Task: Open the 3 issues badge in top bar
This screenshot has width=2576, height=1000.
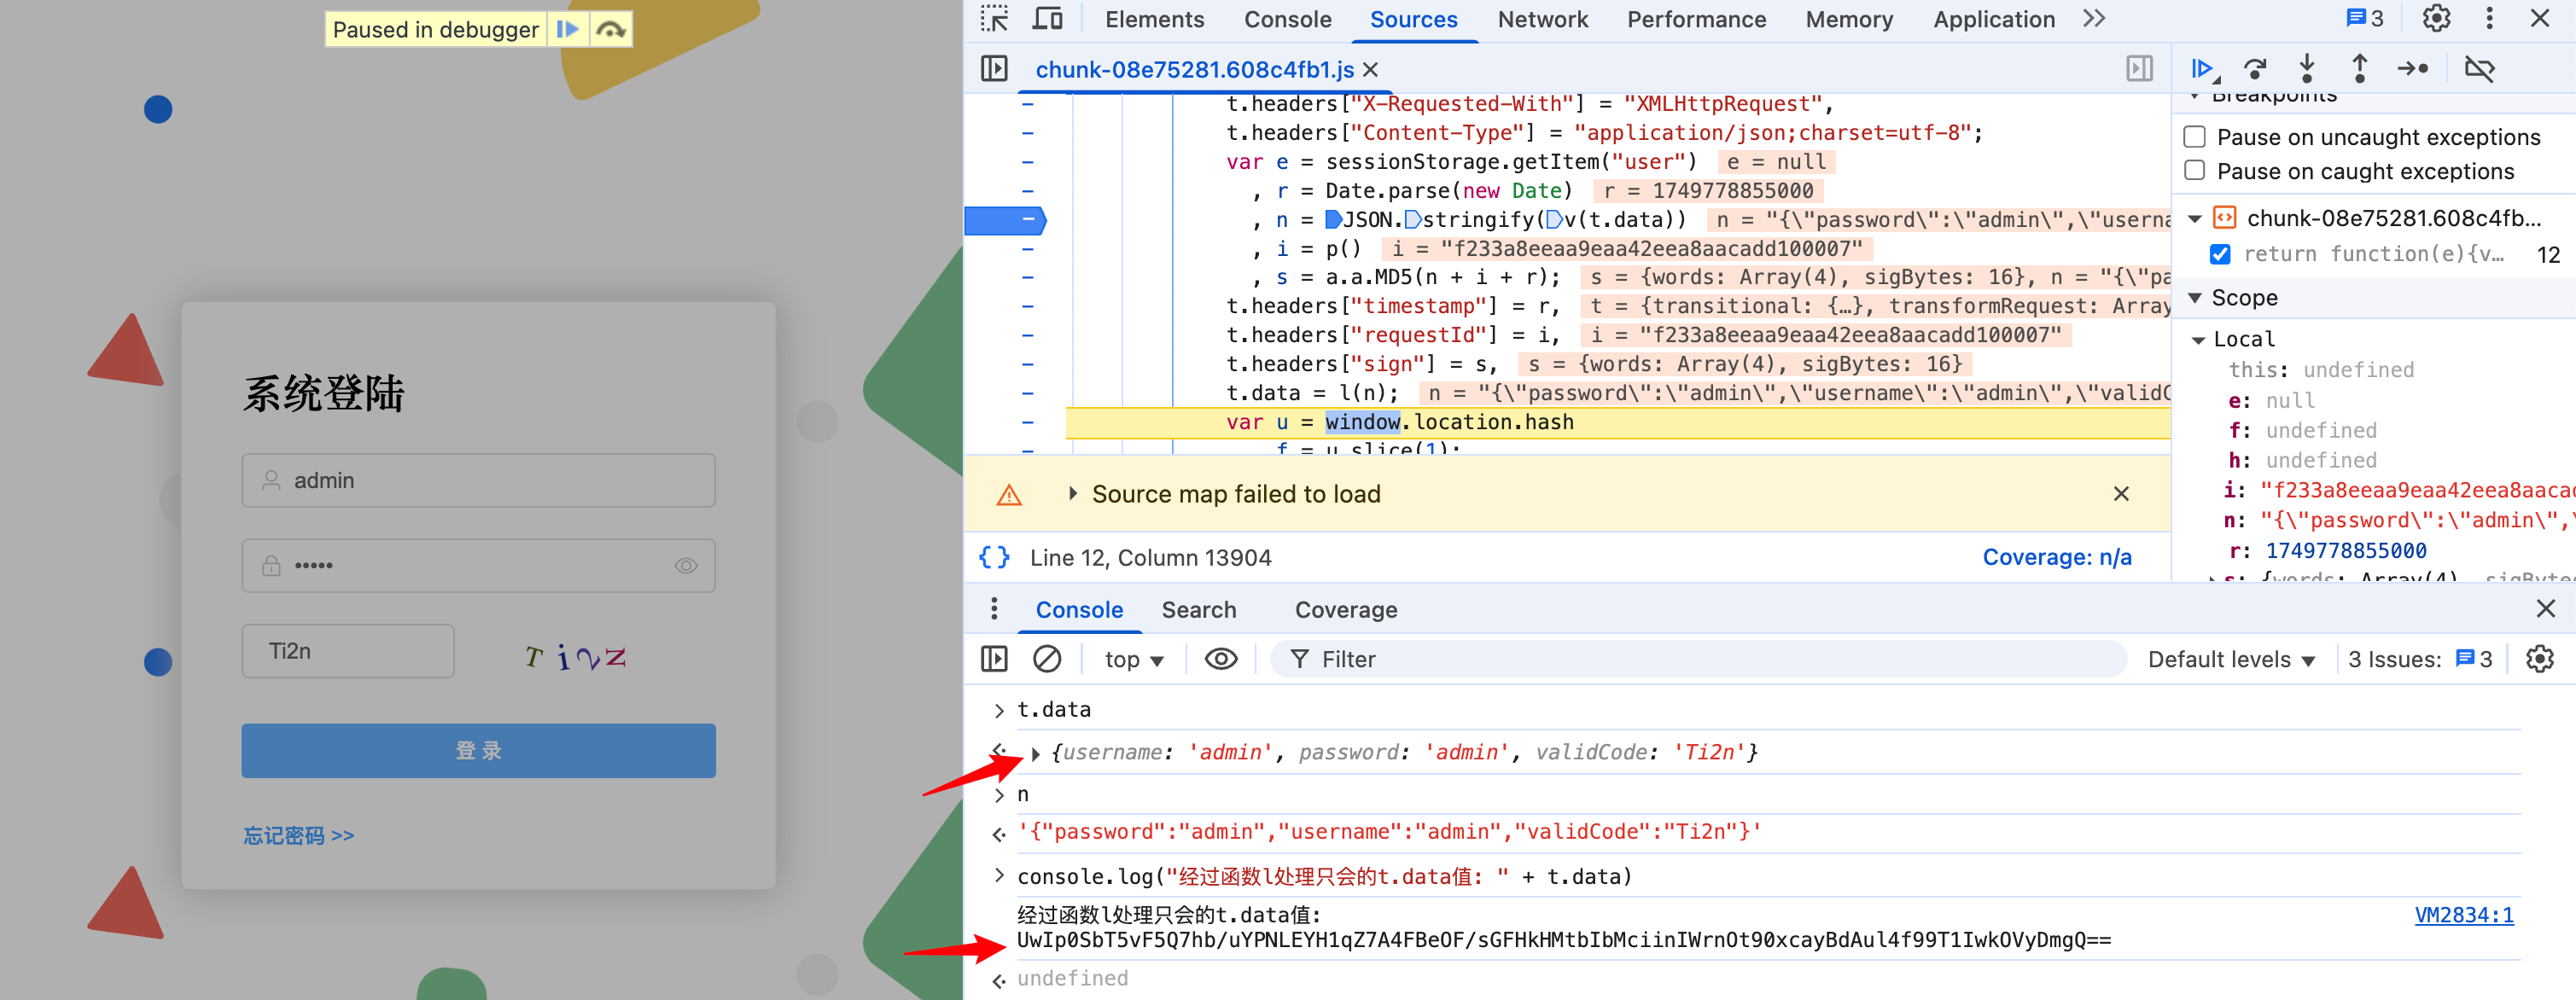Action: pyautogui.click(x=2364, y=18)
